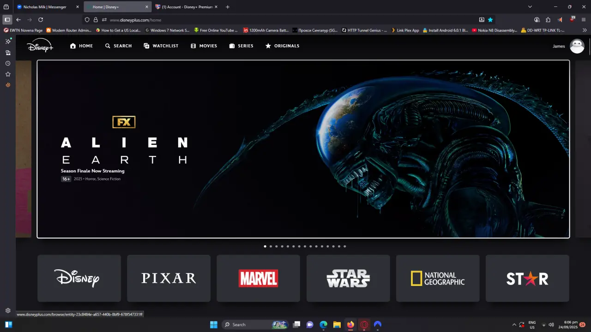
Task: Close the Home | Disney+ tab
Action: (147, 7)
